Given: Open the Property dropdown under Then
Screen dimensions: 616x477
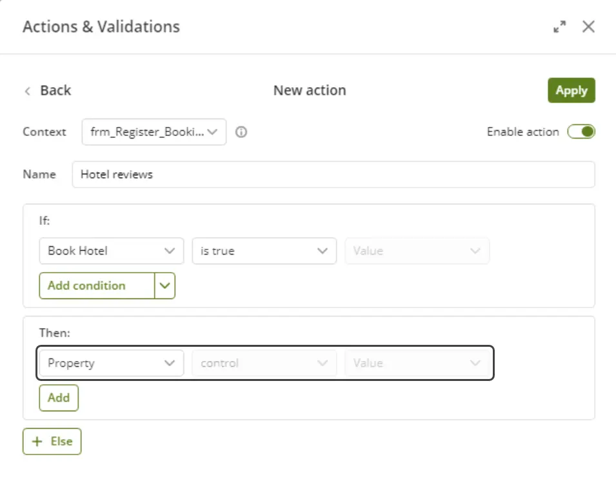Looking at the screenshot, I should [x=112, y=363].
